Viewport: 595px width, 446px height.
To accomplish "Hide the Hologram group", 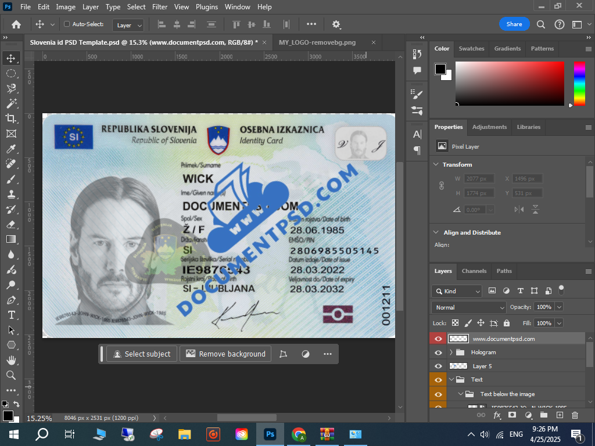I will (x=438, y=353).
